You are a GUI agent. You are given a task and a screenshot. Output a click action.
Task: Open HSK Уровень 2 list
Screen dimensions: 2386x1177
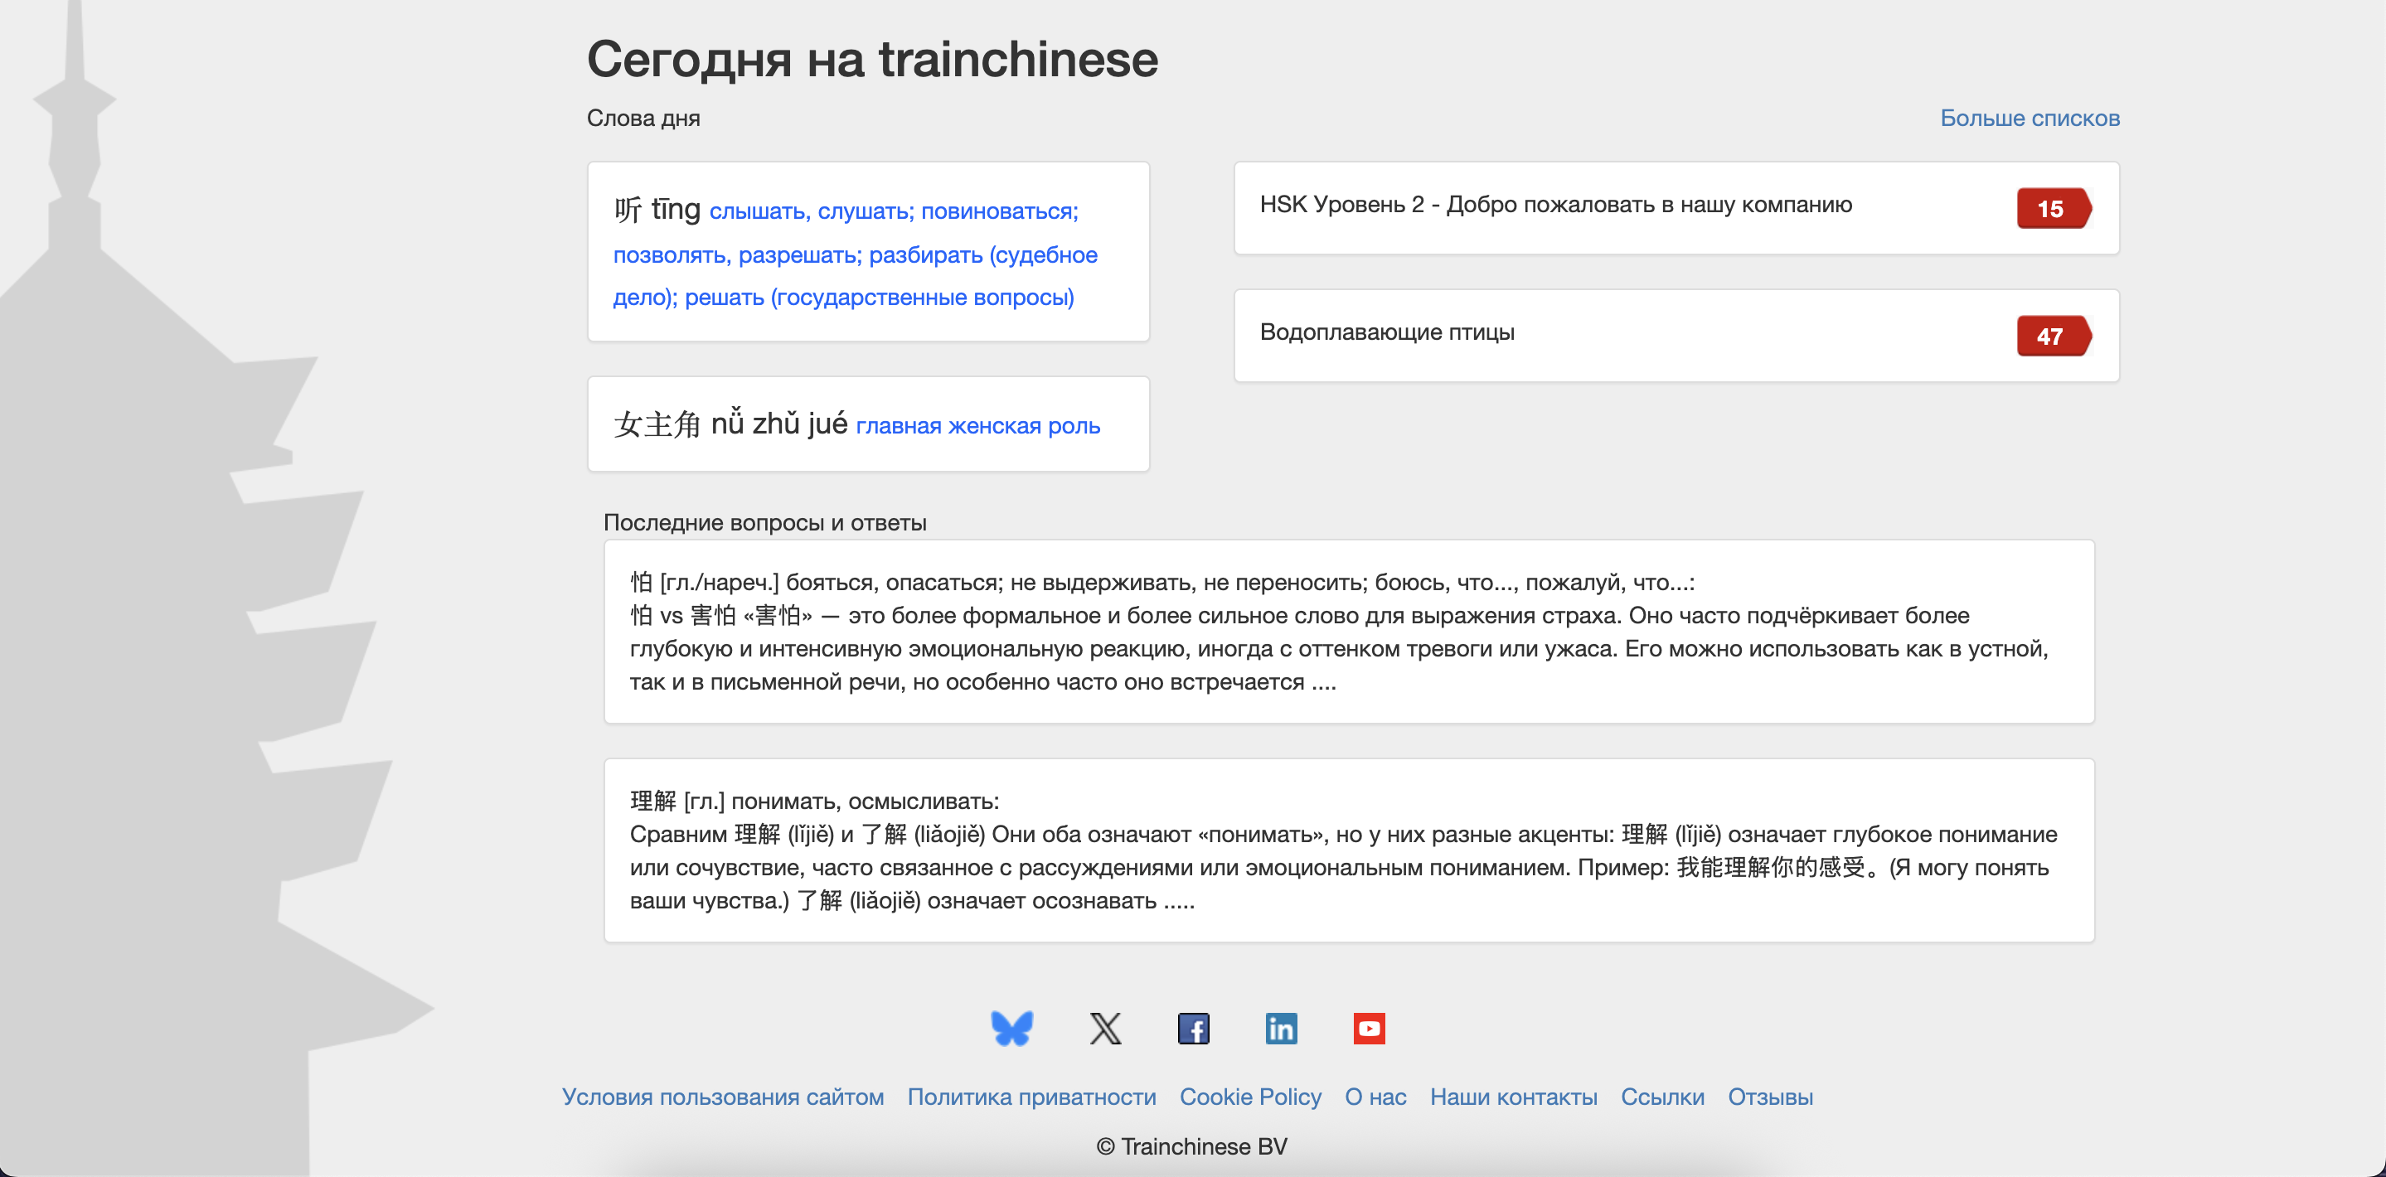1676,208
